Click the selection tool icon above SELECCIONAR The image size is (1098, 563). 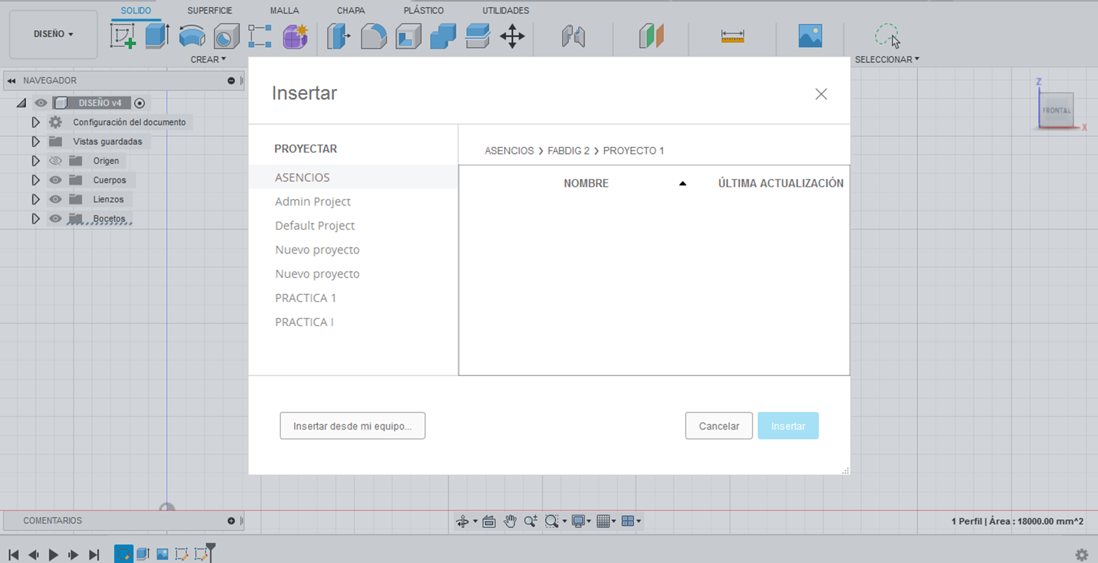[887, 36]
